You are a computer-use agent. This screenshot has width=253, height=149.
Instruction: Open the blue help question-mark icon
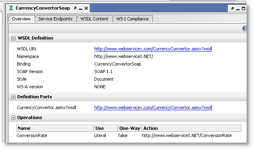245,28
